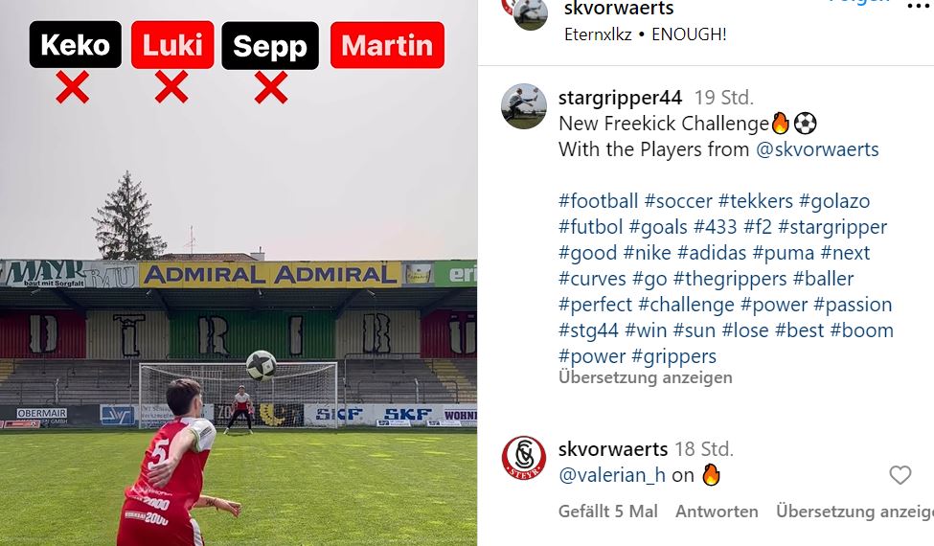Click the Eternxlkz ENOUGH! audio label

tap(645, 34)
